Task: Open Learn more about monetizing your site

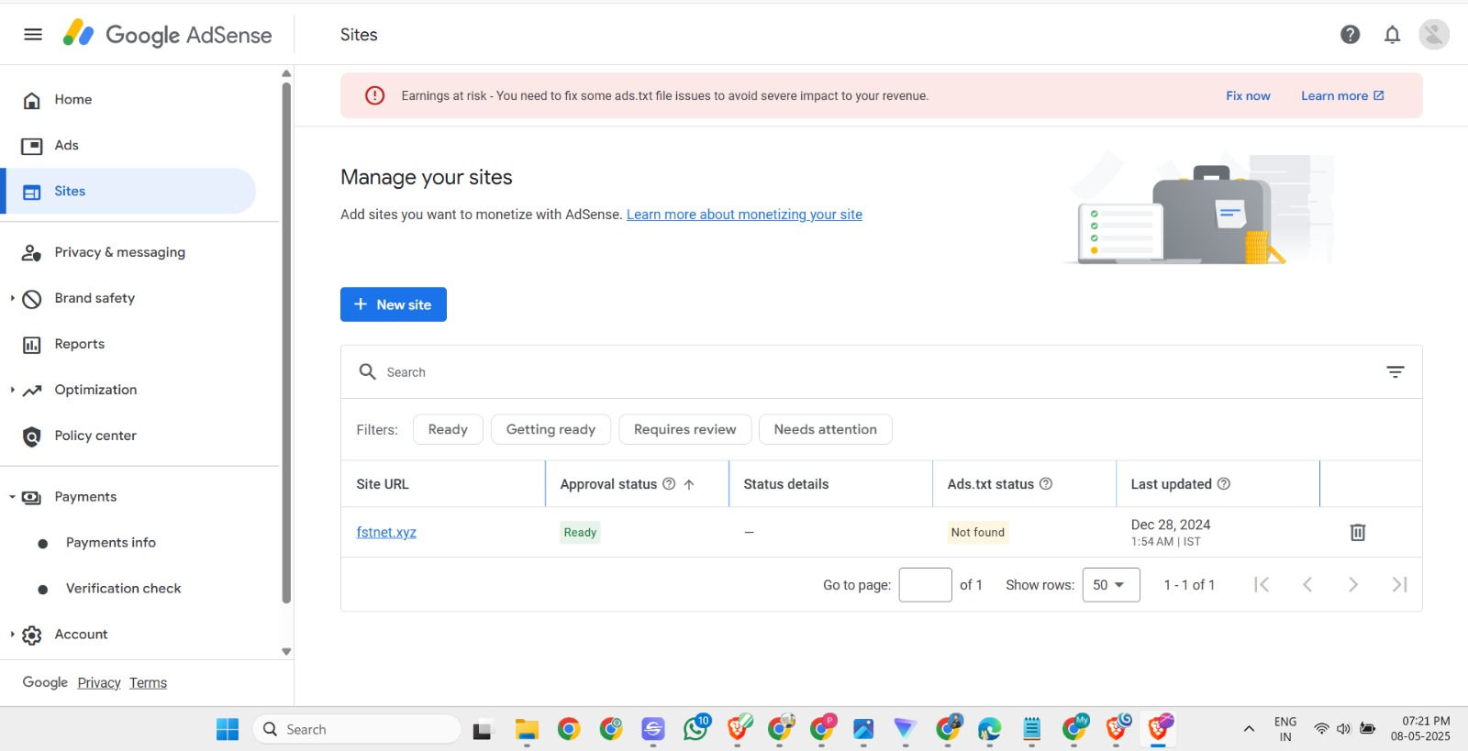Action: point(744,215)
